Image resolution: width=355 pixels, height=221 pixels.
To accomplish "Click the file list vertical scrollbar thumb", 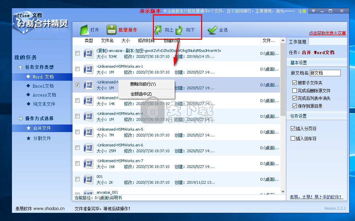I will pyautogui.click(x=283, y=79).
